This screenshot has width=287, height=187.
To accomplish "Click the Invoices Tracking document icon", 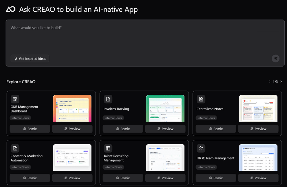I will 108,99.
